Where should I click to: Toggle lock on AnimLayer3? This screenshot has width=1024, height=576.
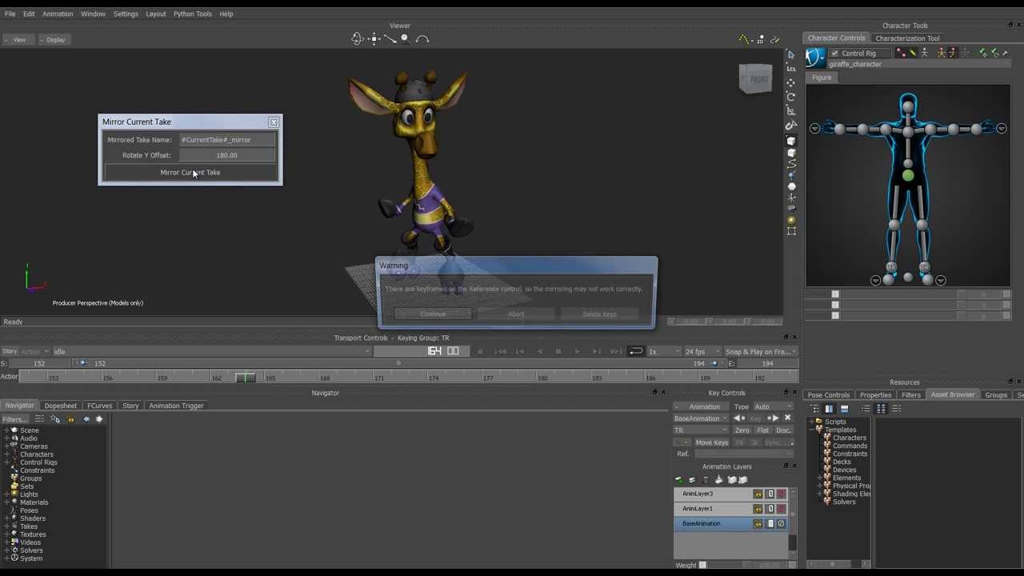[x=758, y=494]
